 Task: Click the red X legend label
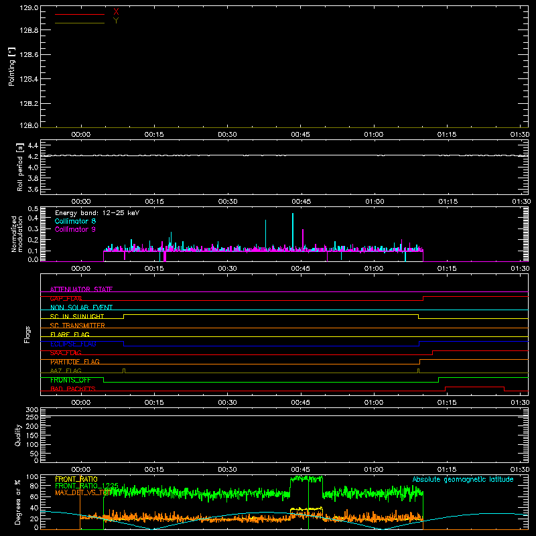pyautogui.click(x=116, y=12)
